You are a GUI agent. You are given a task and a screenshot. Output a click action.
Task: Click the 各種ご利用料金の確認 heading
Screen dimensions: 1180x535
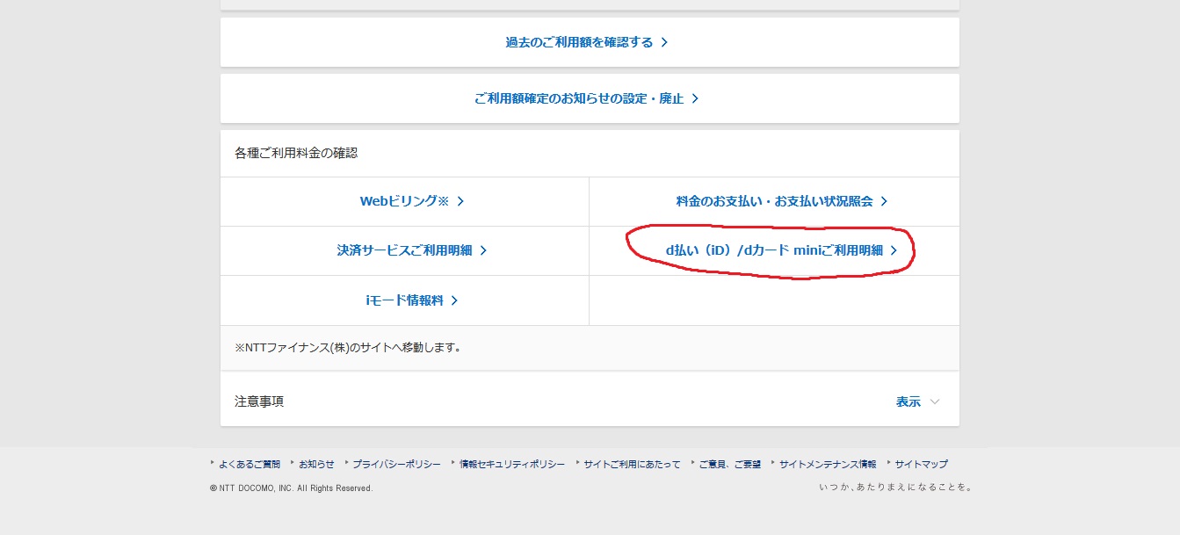(x=296, y=153)
